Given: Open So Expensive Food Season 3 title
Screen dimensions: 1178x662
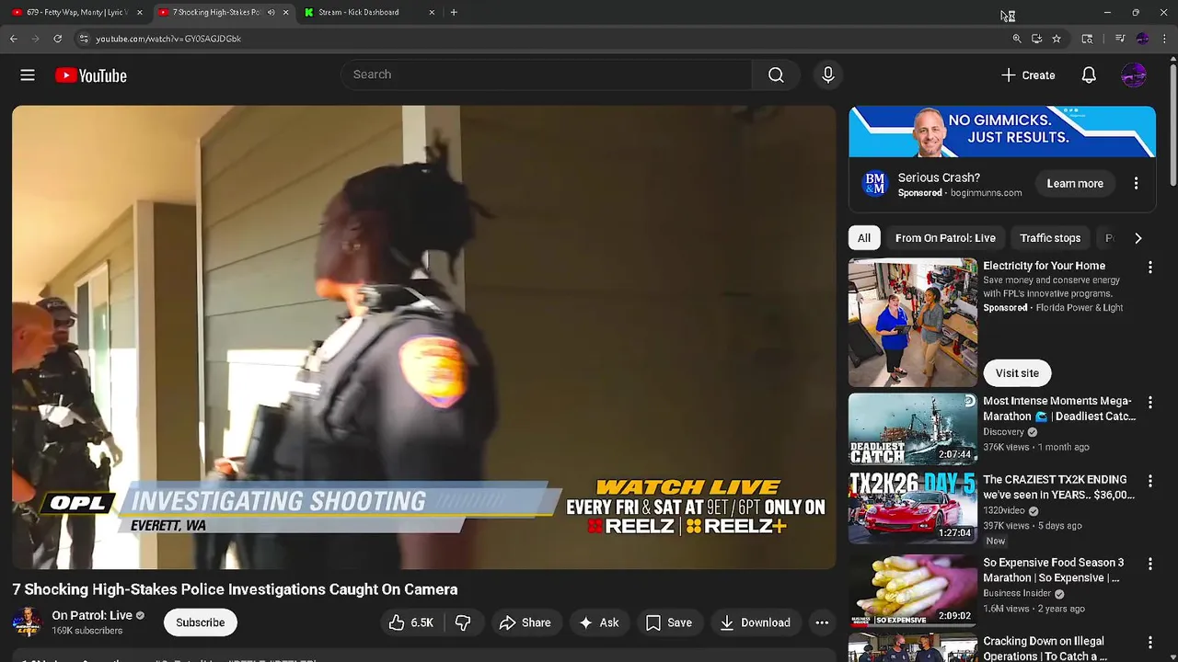Looking at the screenshot, I should tap(1054, 570).
